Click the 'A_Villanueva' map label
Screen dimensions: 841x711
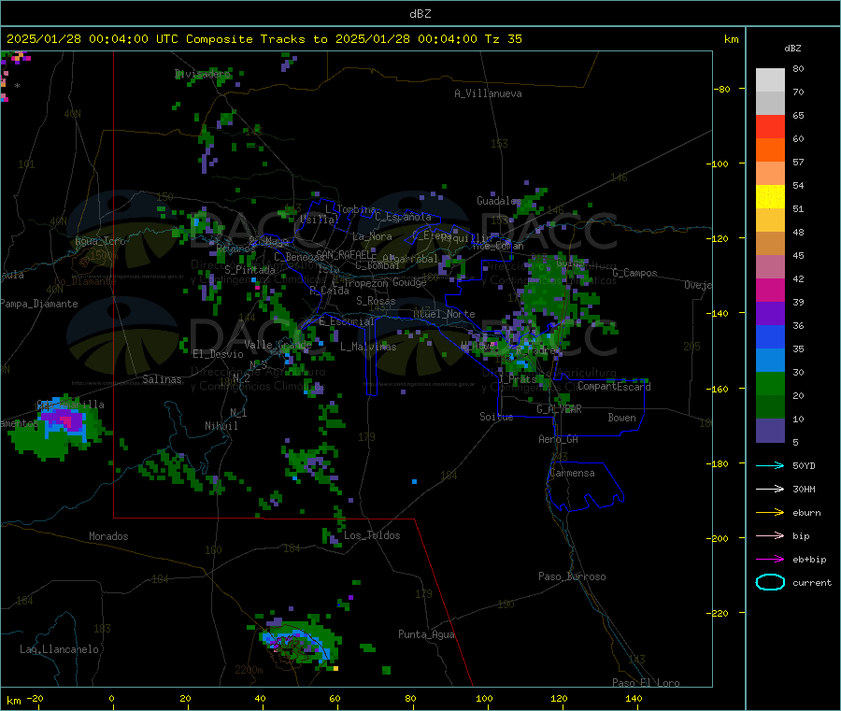pos(488,93)
